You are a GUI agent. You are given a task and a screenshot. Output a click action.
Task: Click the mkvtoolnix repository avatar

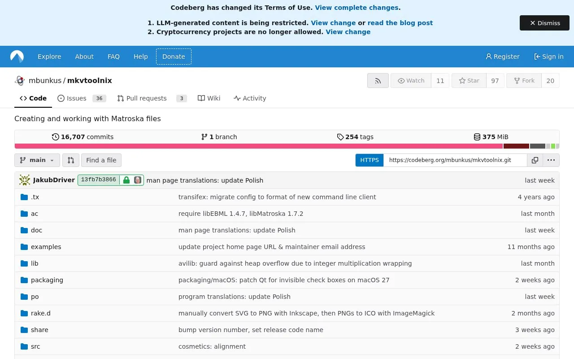pos(20,81)
